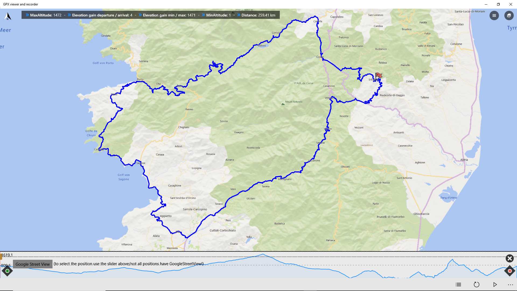The width and height of the screenshot is (517, 291).
Task: Click chevron before Elevation gain min / max
Action: point(140,15)
